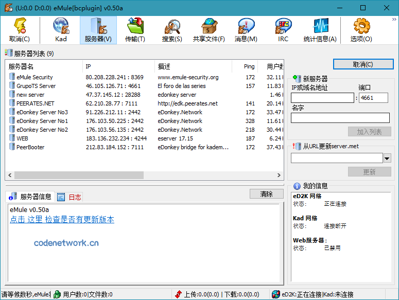Viewport: 399px width, 300px height.
Task: Select the PeerBooter server row
Action: pos(30,147)
